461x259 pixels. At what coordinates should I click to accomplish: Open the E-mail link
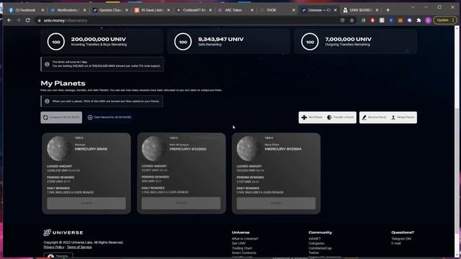tap(396, 243)
